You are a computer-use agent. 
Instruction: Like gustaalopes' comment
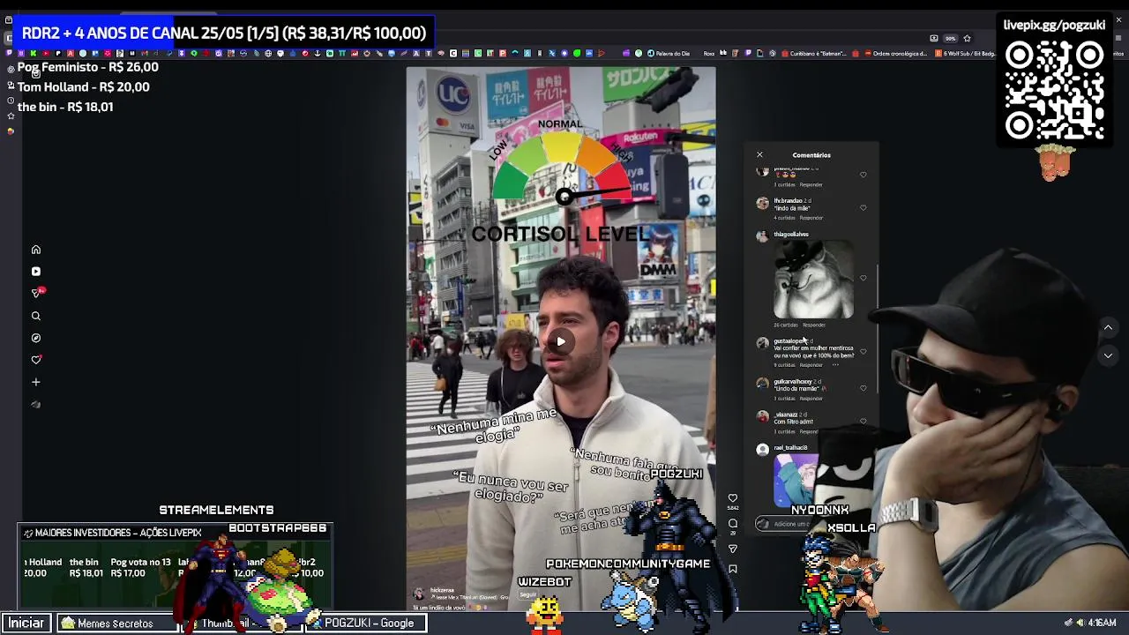point(864,352)
